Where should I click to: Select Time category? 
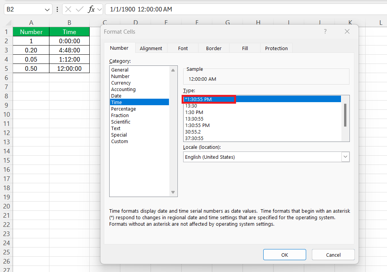(x=139, y=102)
